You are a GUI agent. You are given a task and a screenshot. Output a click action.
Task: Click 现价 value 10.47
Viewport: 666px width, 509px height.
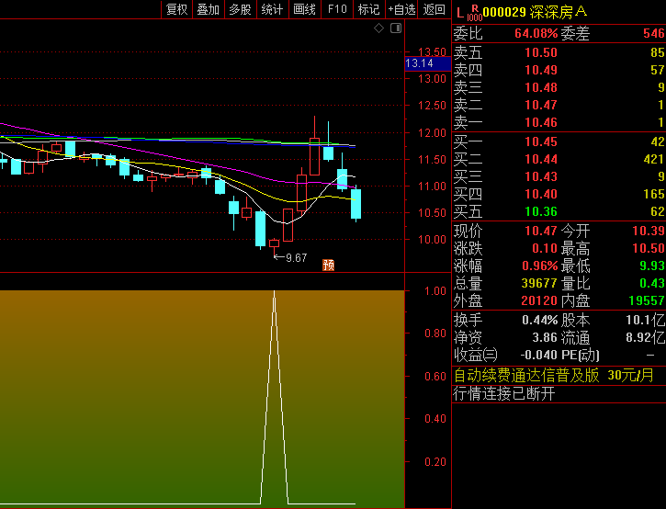(x=541, y=231)
